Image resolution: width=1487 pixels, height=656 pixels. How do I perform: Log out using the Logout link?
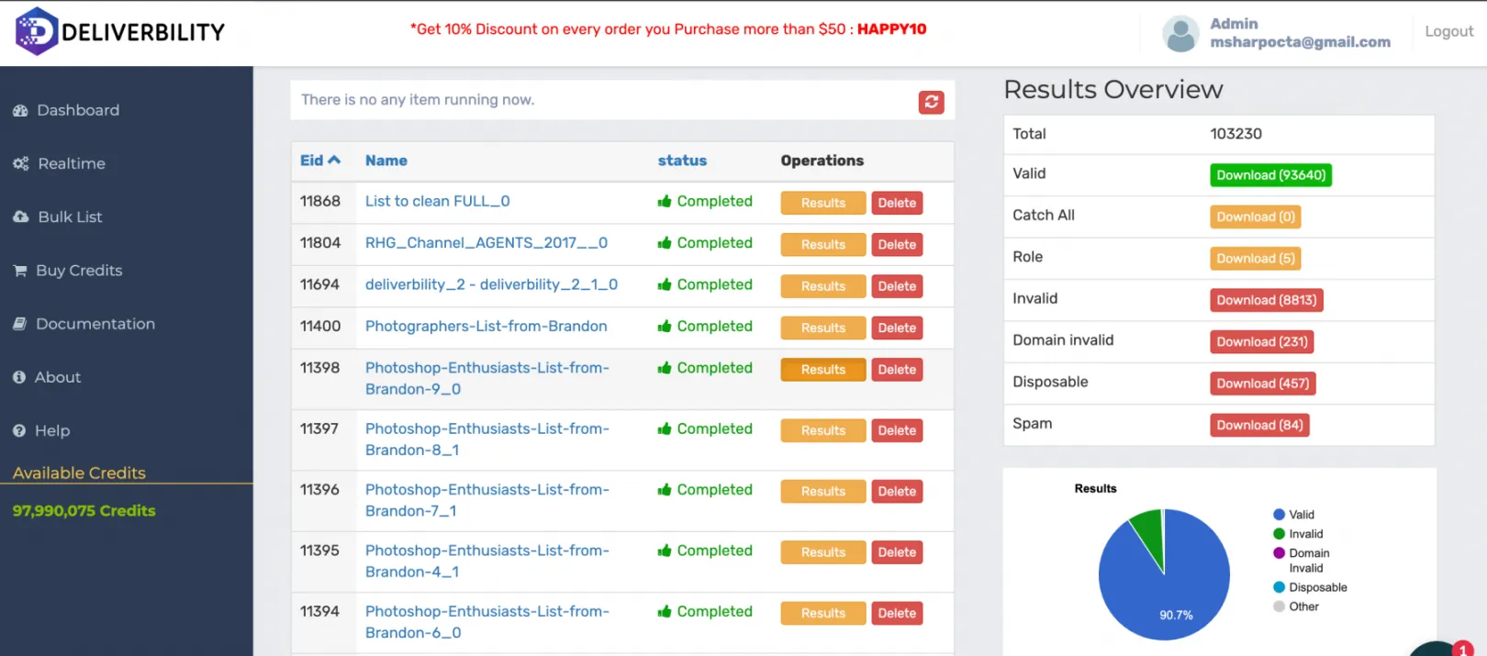tap(1448, 31)
